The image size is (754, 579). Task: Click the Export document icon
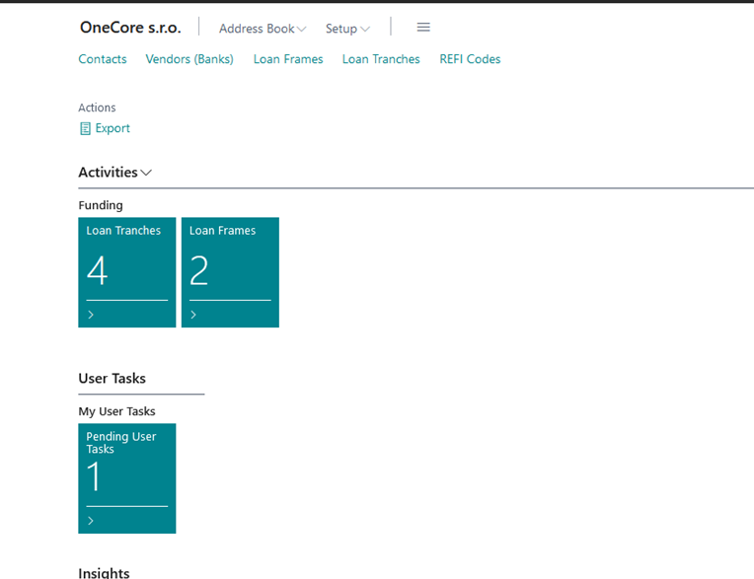click(85, 128)
